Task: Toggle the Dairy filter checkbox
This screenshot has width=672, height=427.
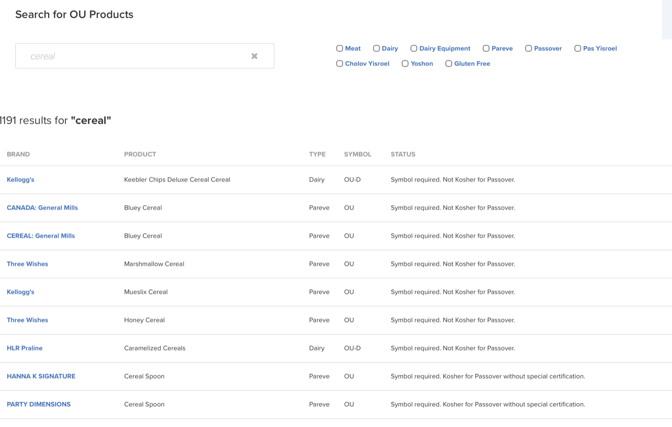Action: pos(376,48)
